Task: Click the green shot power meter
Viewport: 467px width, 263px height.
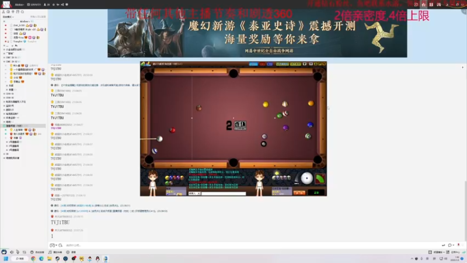Action: point(320,179)
